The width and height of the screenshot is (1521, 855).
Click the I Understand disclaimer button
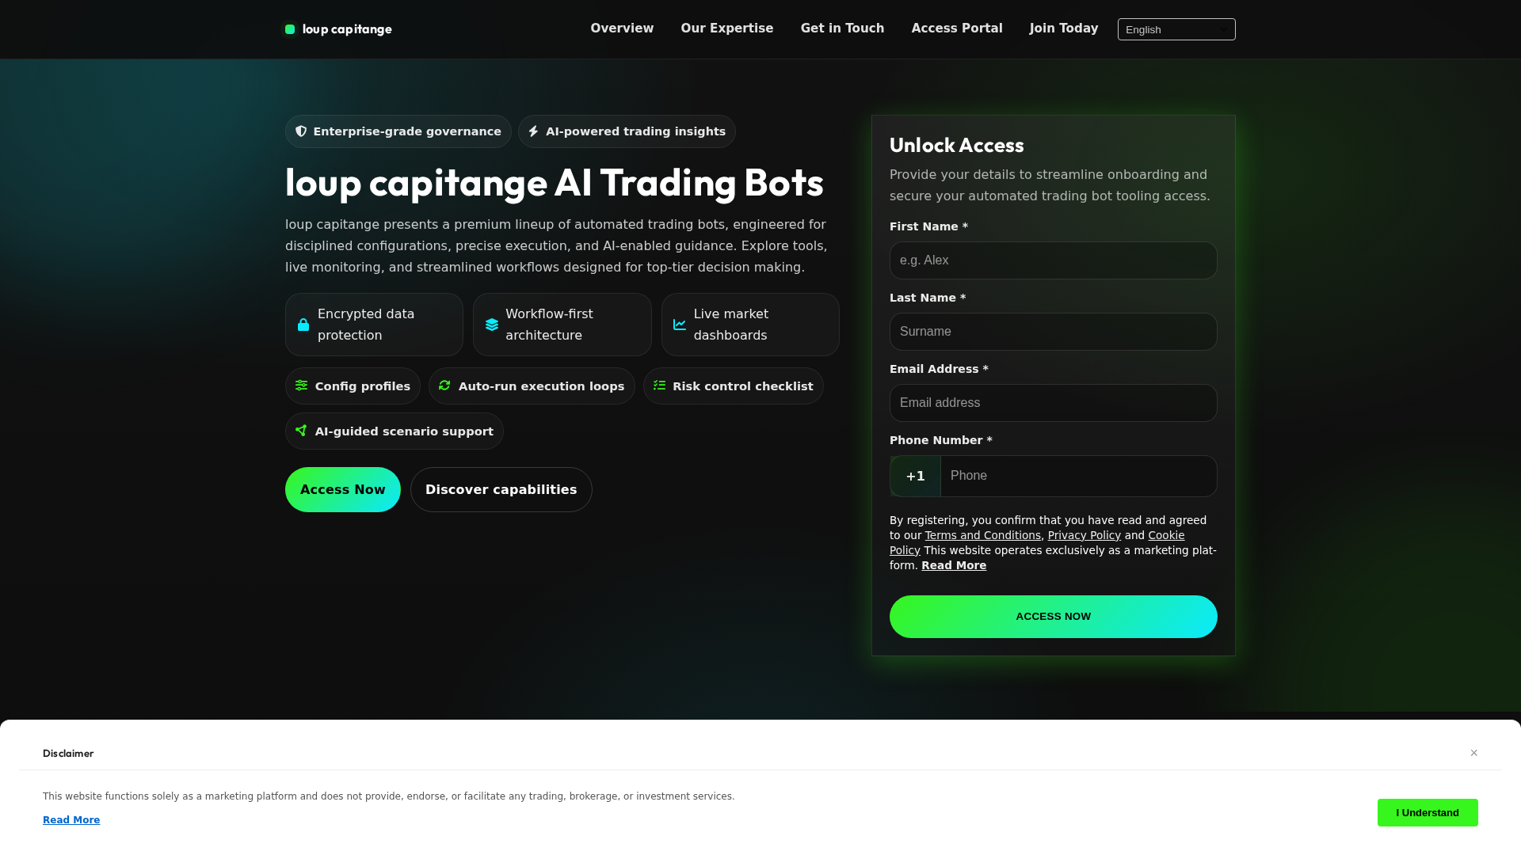[1428, 812]
